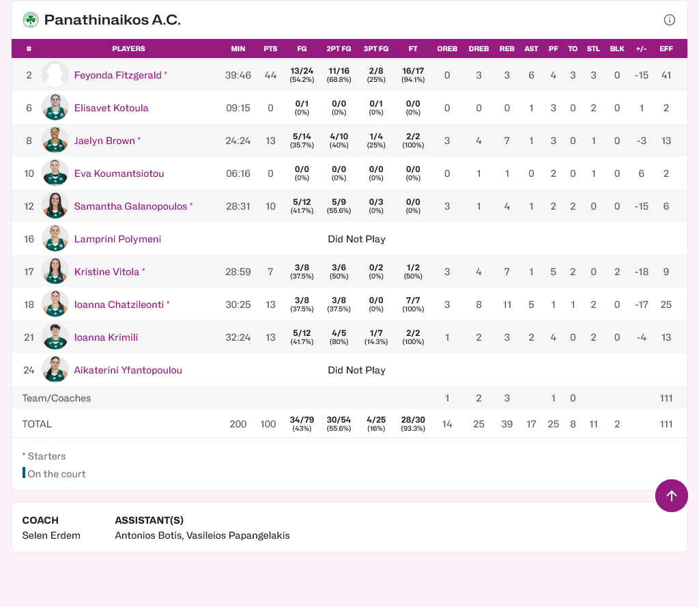Click the MIN column header
This screenshot has height=607, width=699.
point(238,49)
